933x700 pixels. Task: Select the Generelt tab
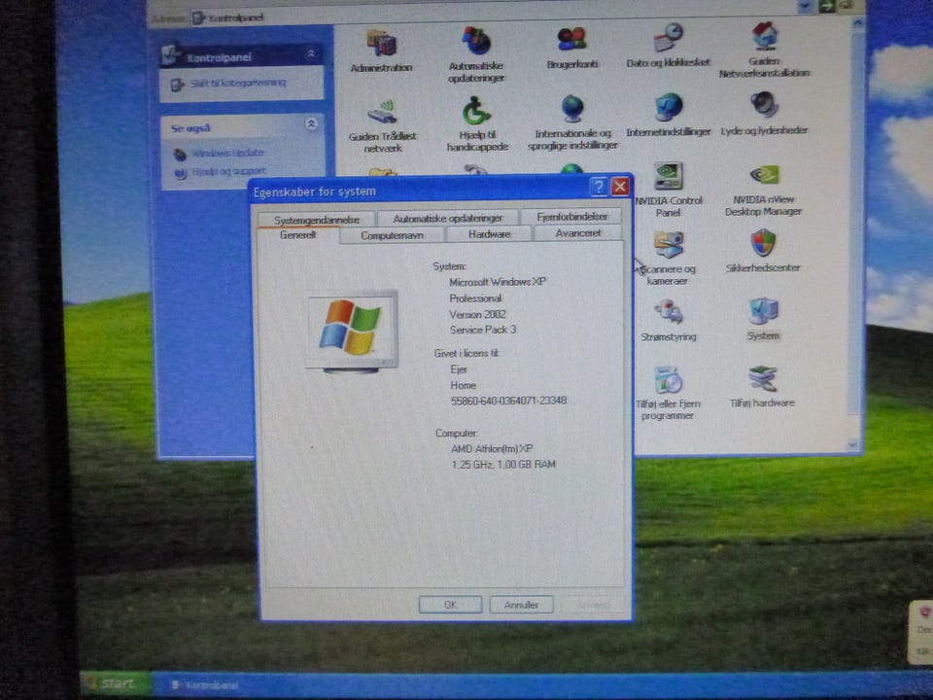point(298,235)
